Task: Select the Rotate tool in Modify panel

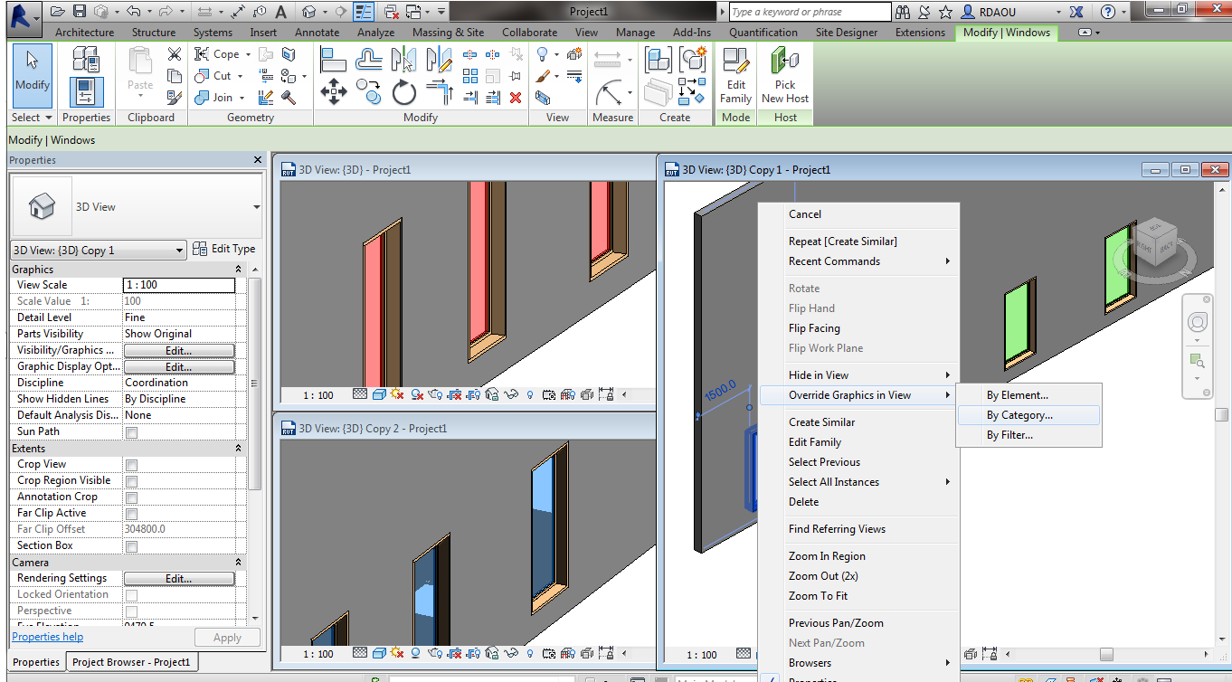Action: [403, 92]
